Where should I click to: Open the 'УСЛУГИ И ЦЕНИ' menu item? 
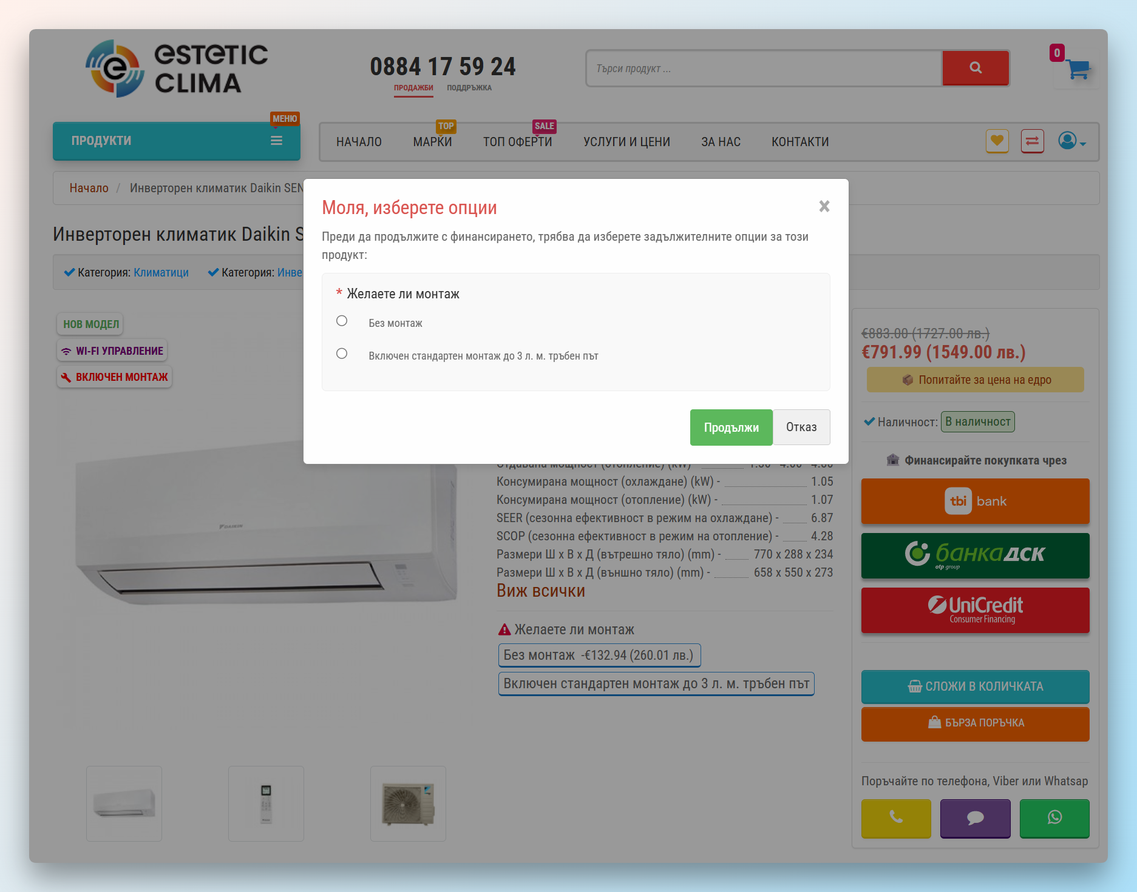pyautogui.click(x=626, y=142)
